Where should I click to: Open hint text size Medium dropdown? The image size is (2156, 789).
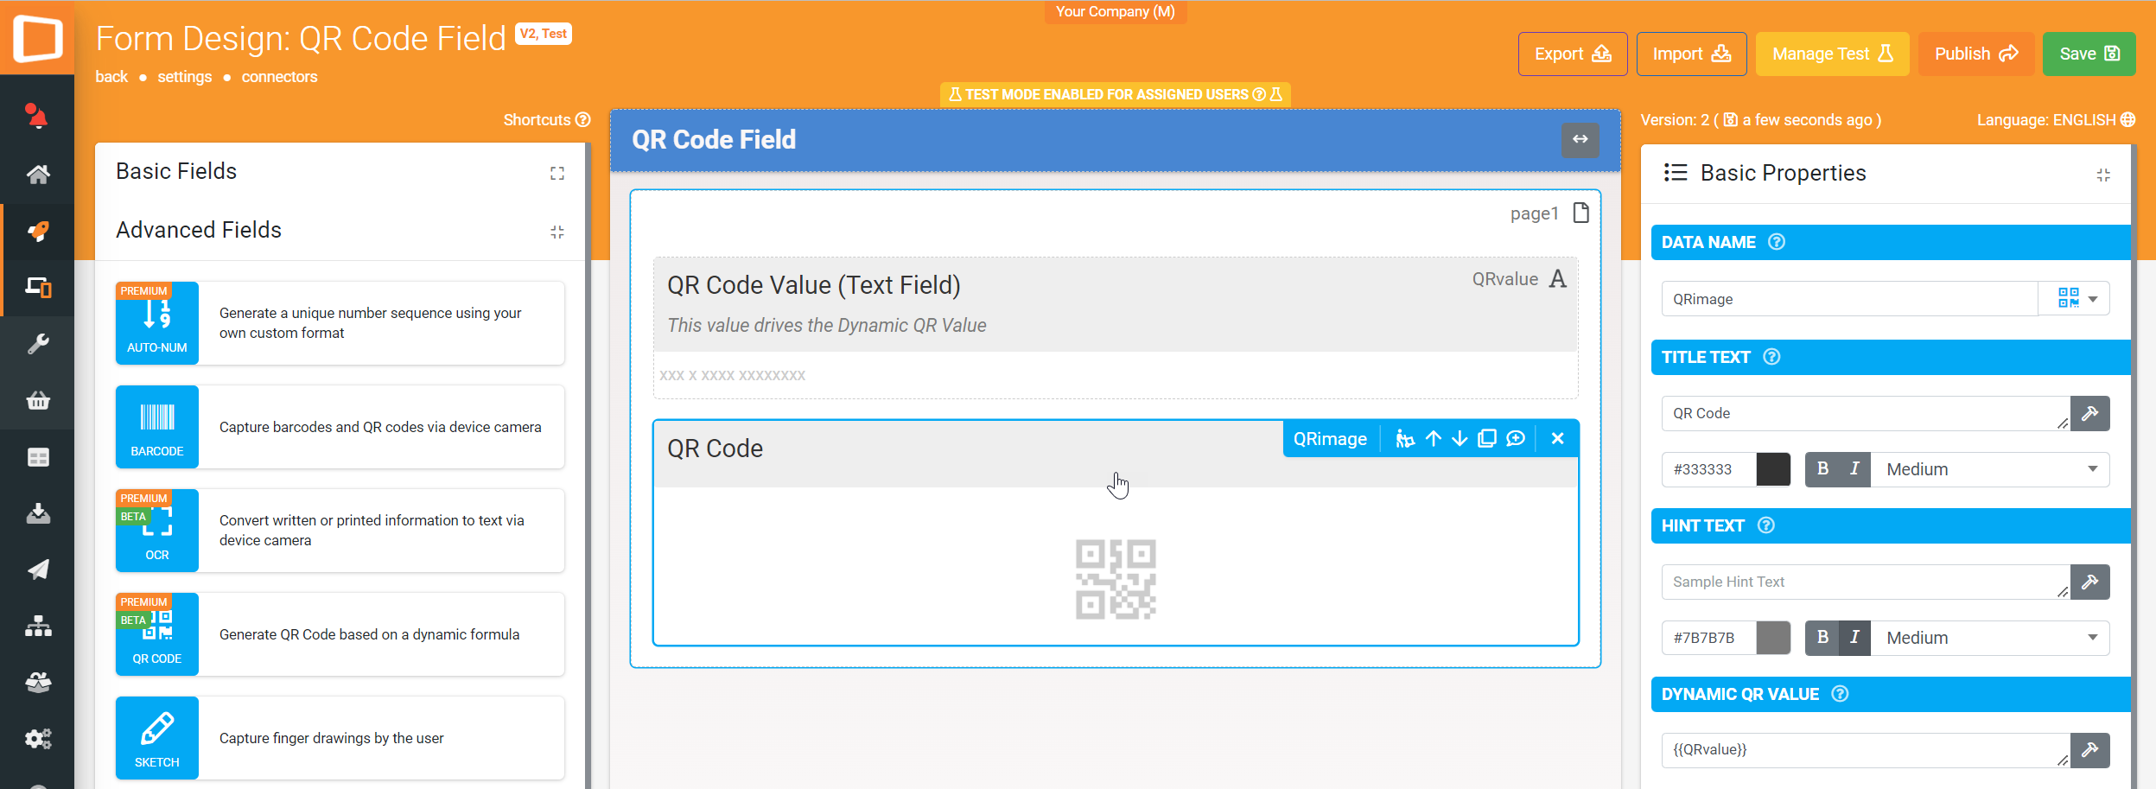point(1990,638)
